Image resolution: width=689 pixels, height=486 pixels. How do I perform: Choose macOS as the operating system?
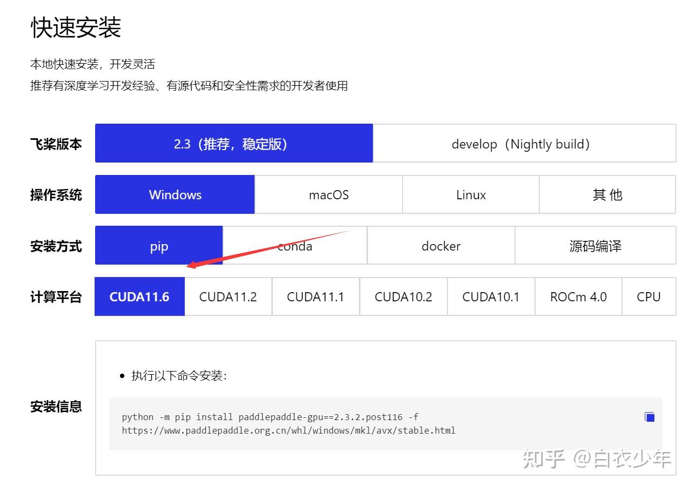pos(329,194)
